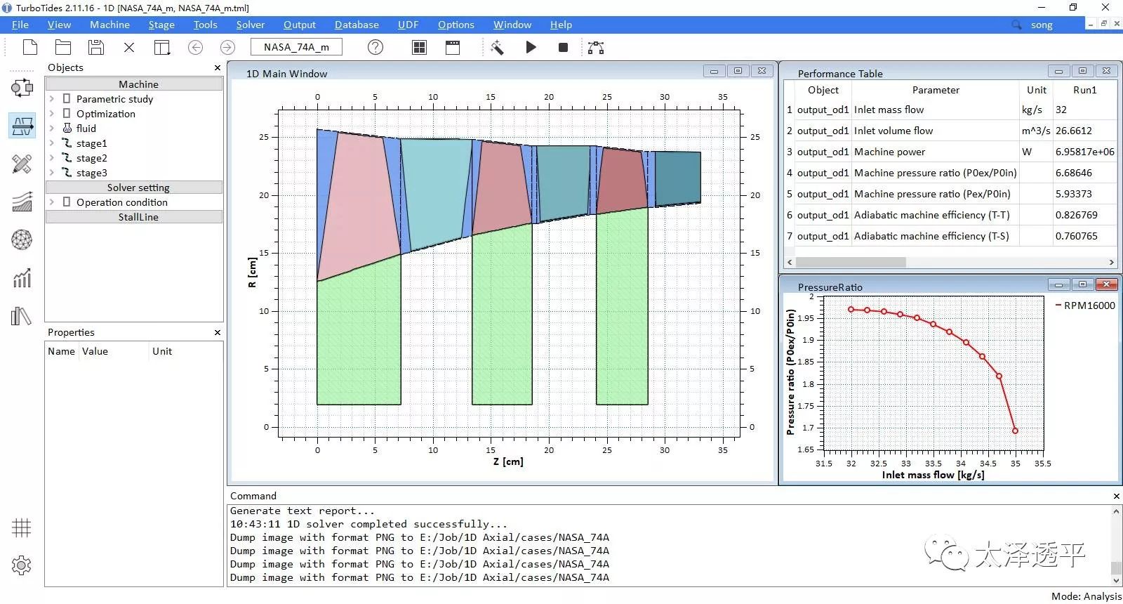
Task: Click the Command panel scroll up arrow
Action: tap(1116, 511)
